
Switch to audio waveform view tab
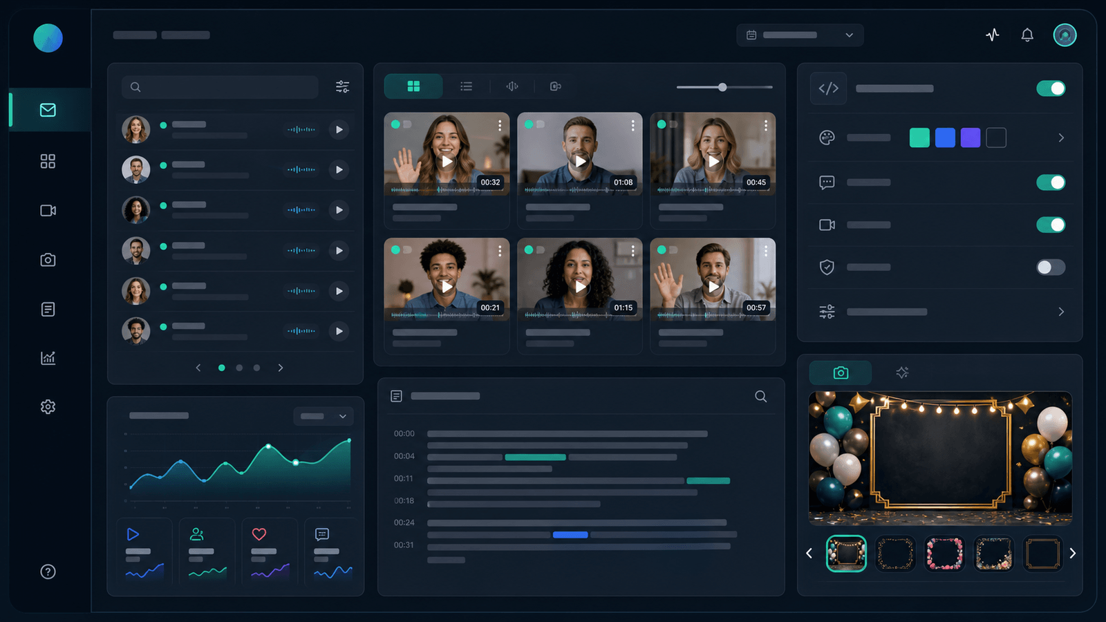click(x=512, y=86)
